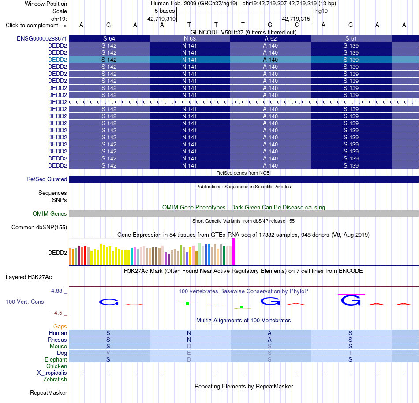The height and width of the screenshot is (403, 419).
Task: Click the gray OMIM Genes bar
Action: (x=243, y=214)
